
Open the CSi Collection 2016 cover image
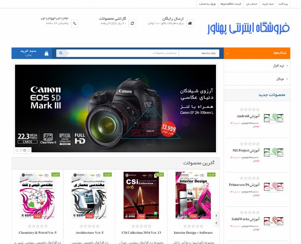tap(142, 195)
